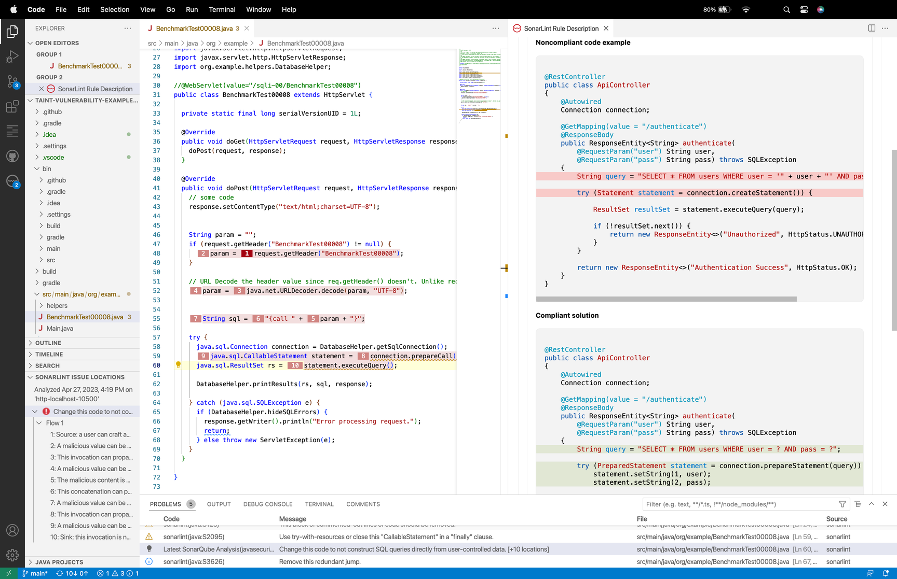Screen dimensions: 897x579
Task: Open the Selection menu
Action: tap(115, 9)
